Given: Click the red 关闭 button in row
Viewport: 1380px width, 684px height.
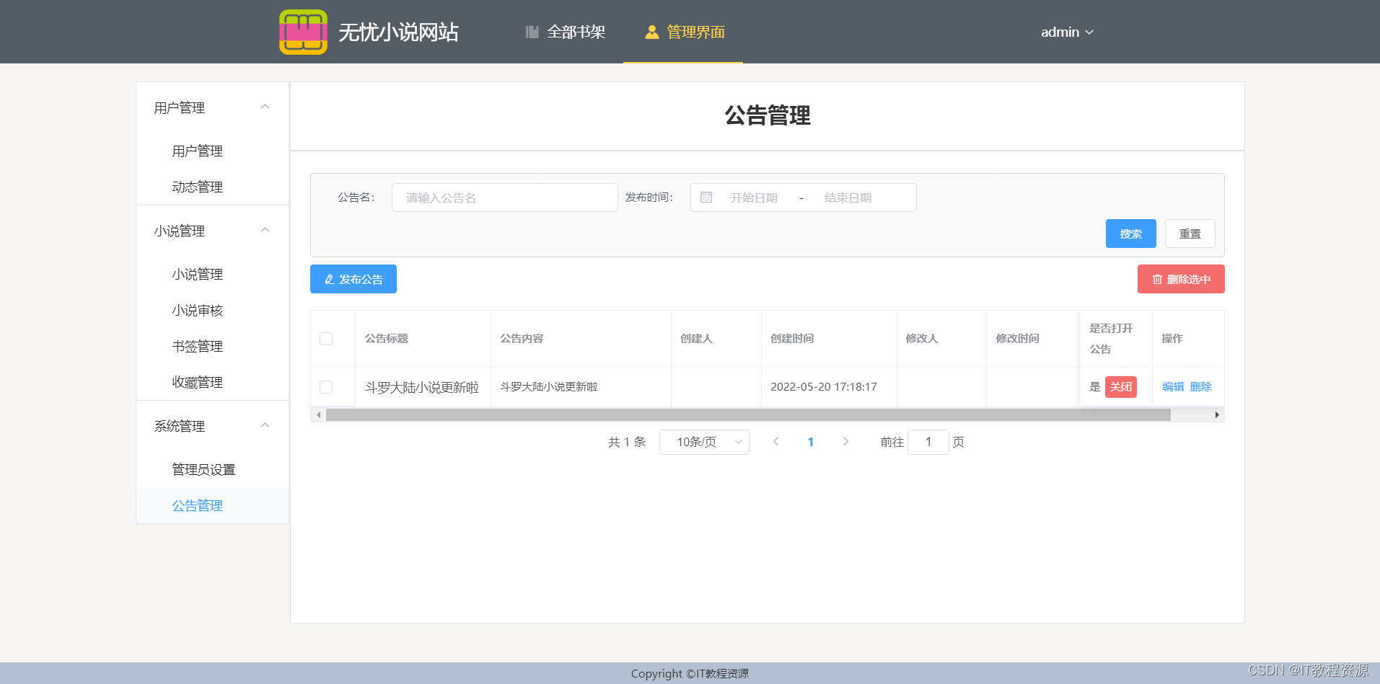Looking at the screenshot, I should pyautogui.click(x=1120, y=387).
